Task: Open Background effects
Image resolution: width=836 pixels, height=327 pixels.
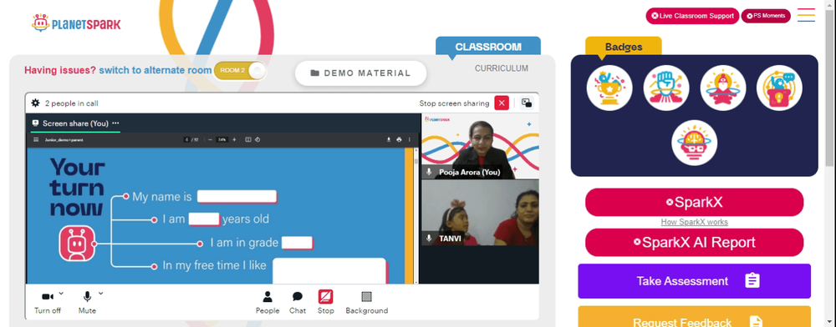Action: point(367,303)
